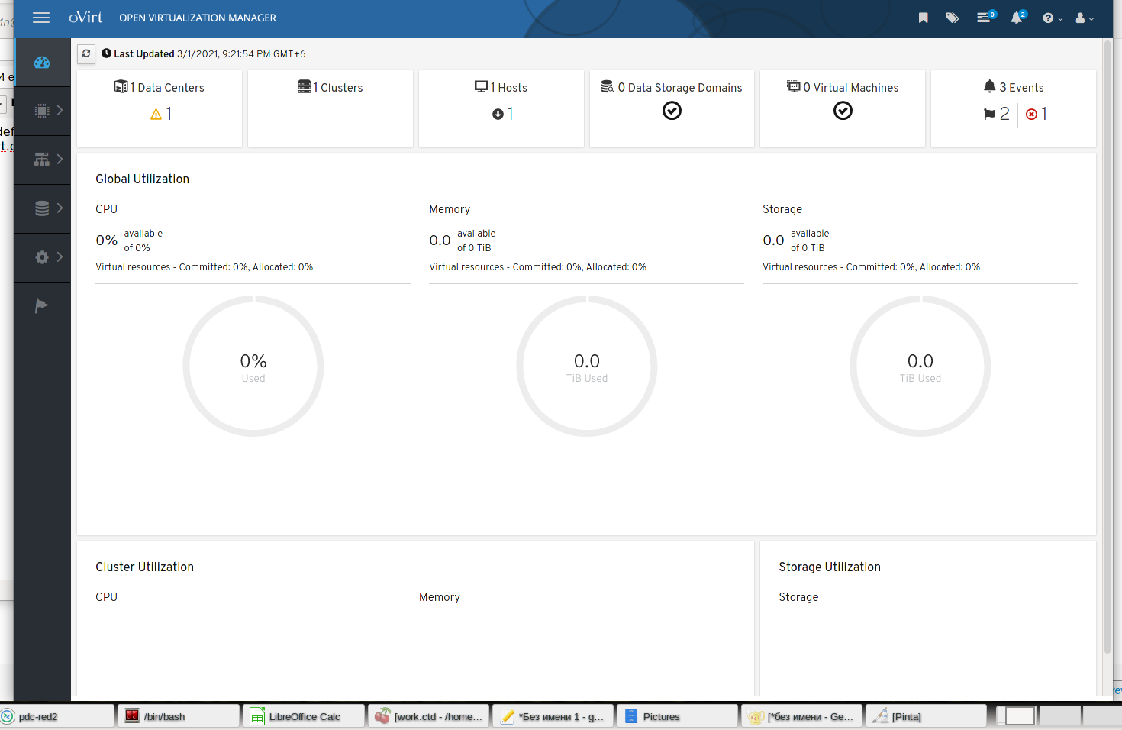Open the hamburger navigation menu

pos(41,18)
